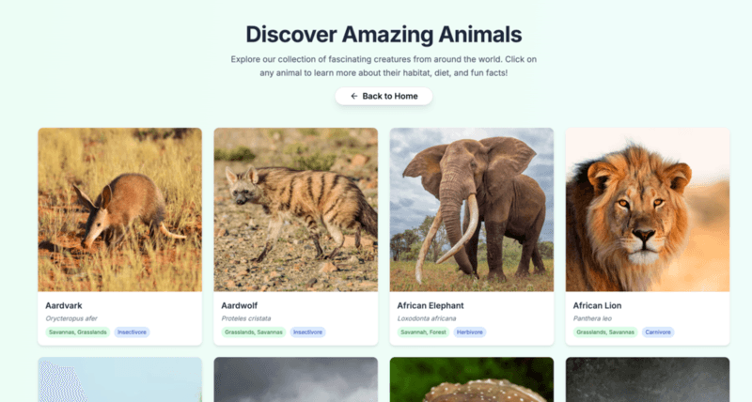Screen dimensions: 752x402
Task: Select the Insectivore tag on the Aardwolf card
Action: [x=308, y=332]
